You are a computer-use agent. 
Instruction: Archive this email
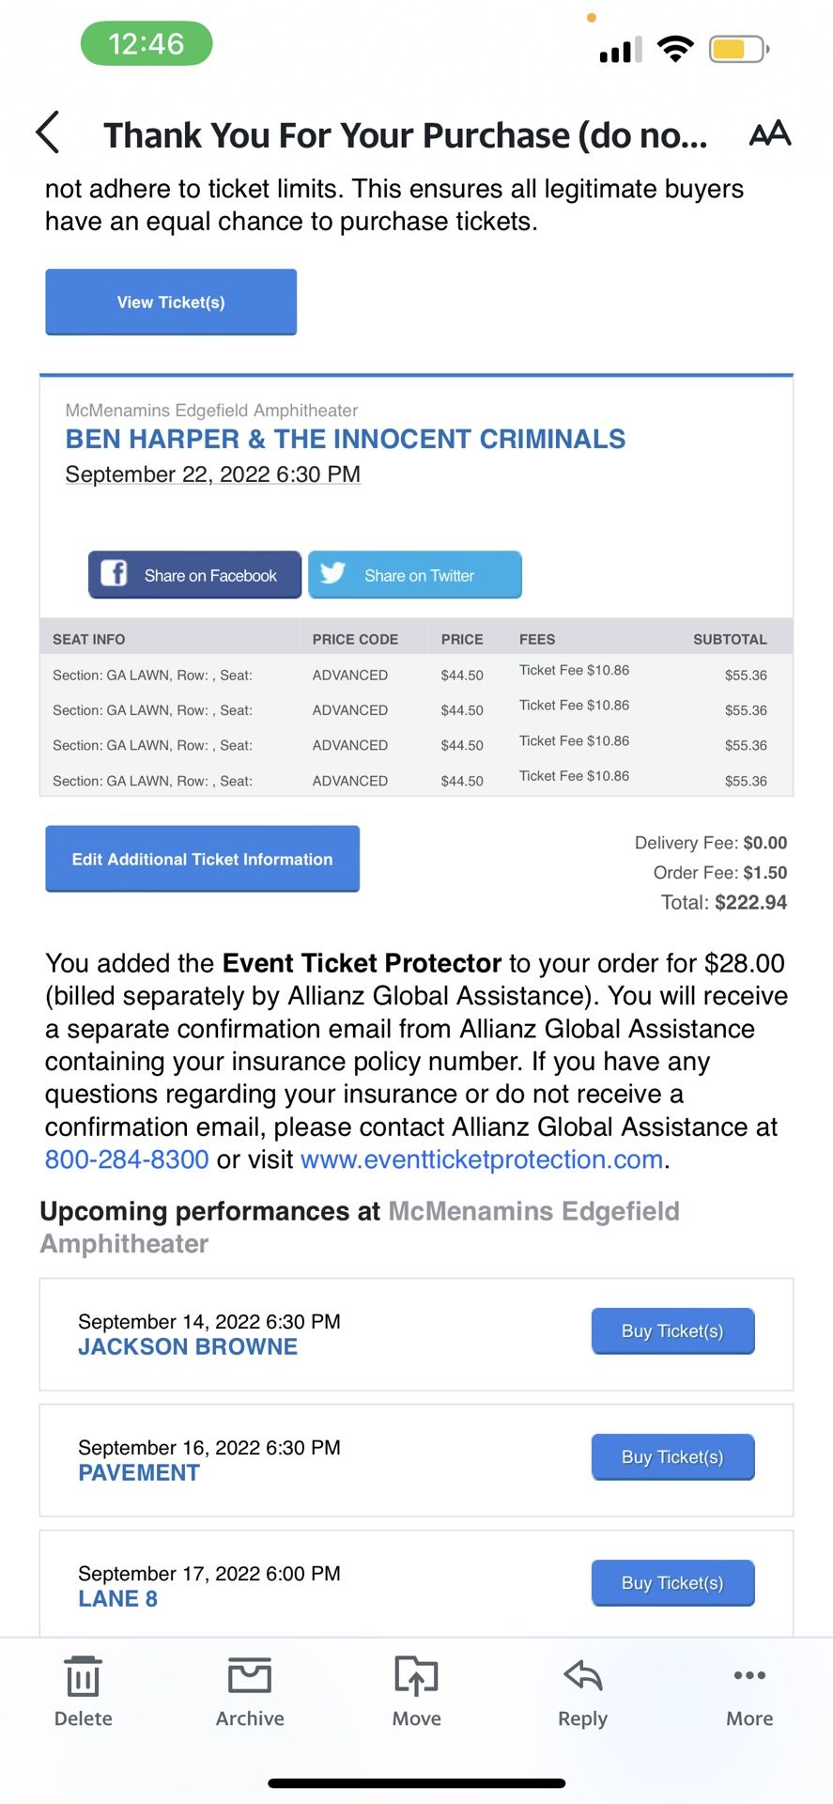pyautogui.click(x=250, y=1692)
